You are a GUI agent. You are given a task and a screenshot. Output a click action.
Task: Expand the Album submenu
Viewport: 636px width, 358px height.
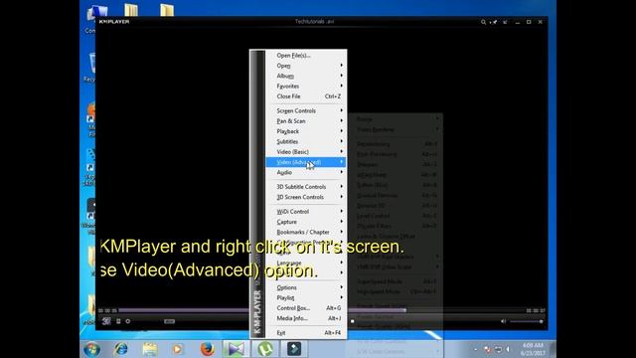click(306, 76)
